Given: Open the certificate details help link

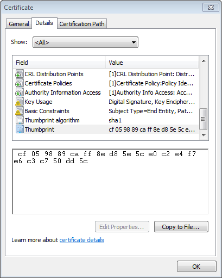Looking at the screenshot, I should (x=82, y=240).
